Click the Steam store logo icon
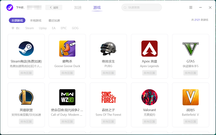Screen dimensions: 216x135 point(26,48)
